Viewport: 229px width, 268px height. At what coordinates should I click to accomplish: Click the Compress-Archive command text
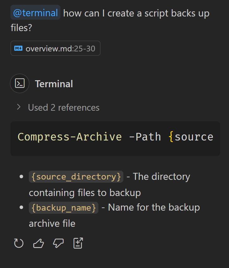70,137
